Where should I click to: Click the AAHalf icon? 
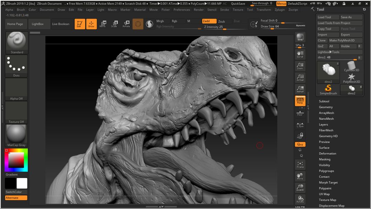tap(300, 89)
